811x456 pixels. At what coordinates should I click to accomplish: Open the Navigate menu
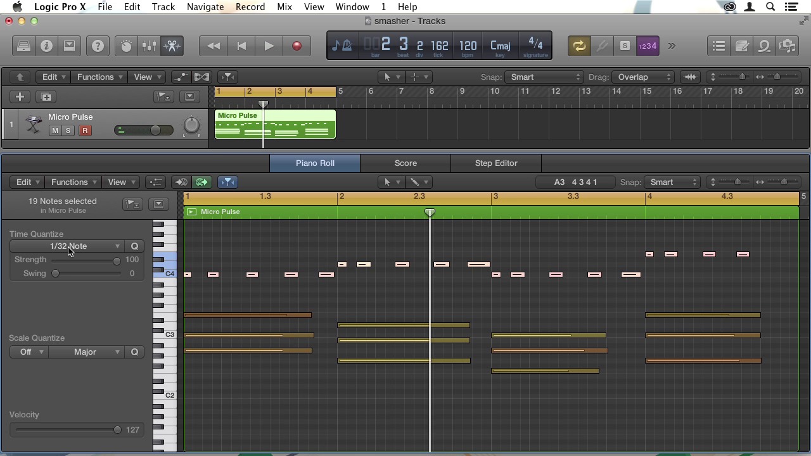[x=205, y=7]
